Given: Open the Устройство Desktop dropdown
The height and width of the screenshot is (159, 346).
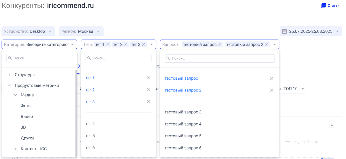Looking at the screenshot, I should tap(28, 31).
